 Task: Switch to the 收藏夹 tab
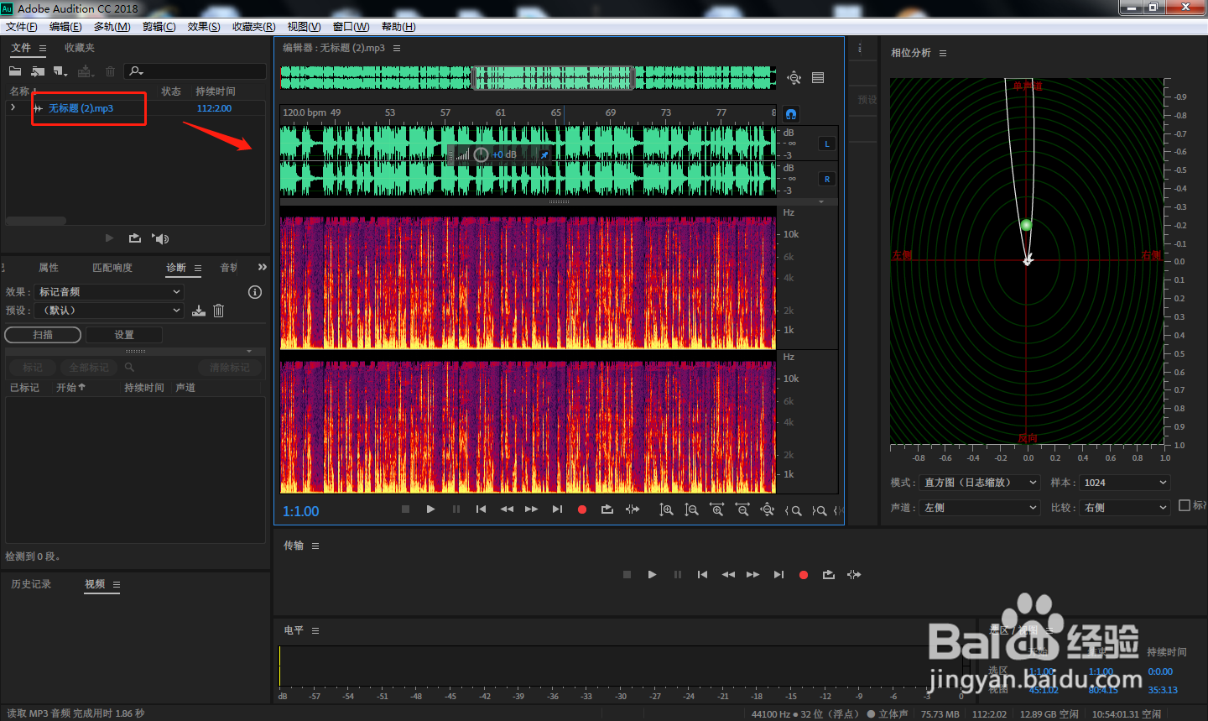click(80, 48)
